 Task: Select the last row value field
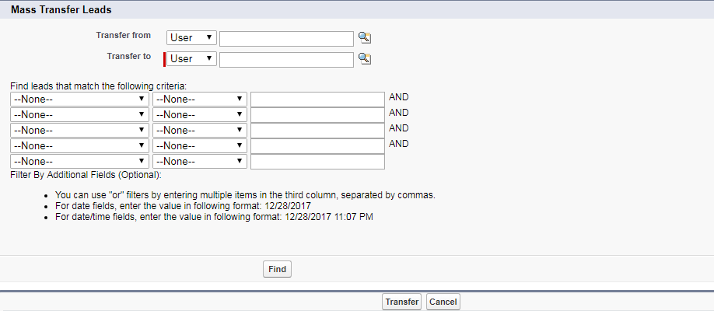click(317, 162)
